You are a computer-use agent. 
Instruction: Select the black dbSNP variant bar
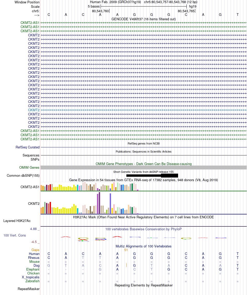pos(152,175)
